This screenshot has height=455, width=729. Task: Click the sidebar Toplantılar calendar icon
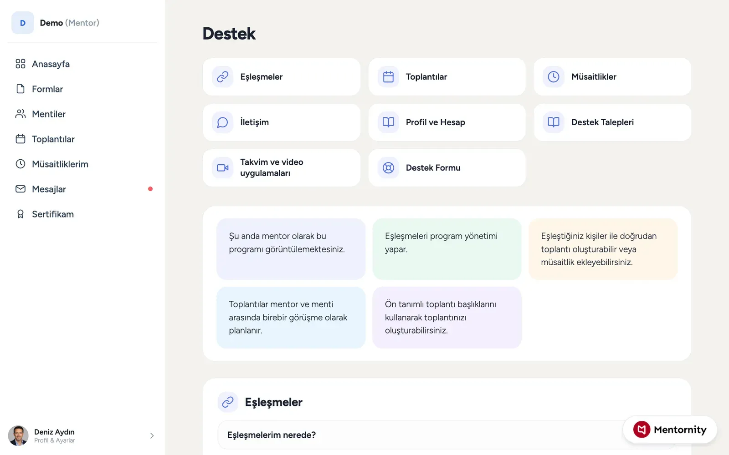tap(21, 139)
